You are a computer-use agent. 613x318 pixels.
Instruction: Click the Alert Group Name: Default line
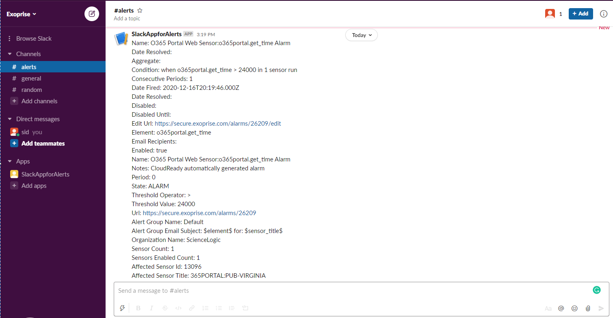tap(168, 222)
